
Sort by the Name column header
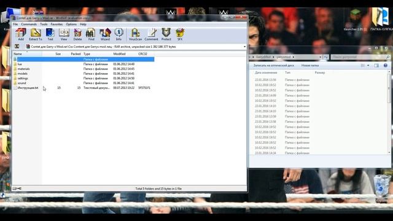27,54
